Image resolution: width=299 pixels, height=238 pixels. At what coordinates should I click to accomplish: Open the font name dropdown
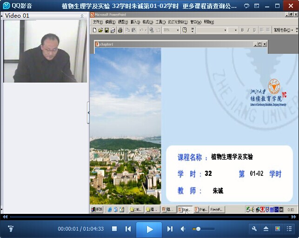225,30
